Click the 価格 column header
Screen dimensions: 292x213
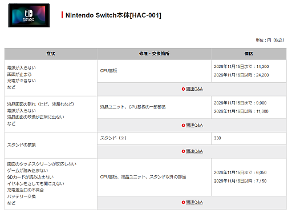pyautogui.click(x=249, y=54)
